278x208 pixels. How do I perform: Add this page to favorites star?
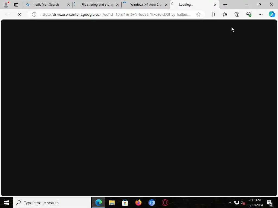click(198, 14)
